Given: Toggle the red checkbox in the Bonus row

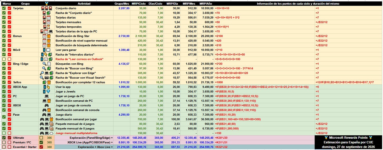Looking at the screenshot, I should point(10,36).
